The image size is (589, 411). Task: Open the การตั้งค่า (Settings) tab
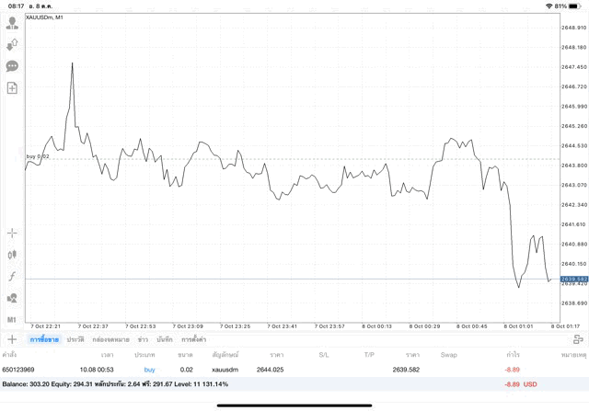click(194, 340)
